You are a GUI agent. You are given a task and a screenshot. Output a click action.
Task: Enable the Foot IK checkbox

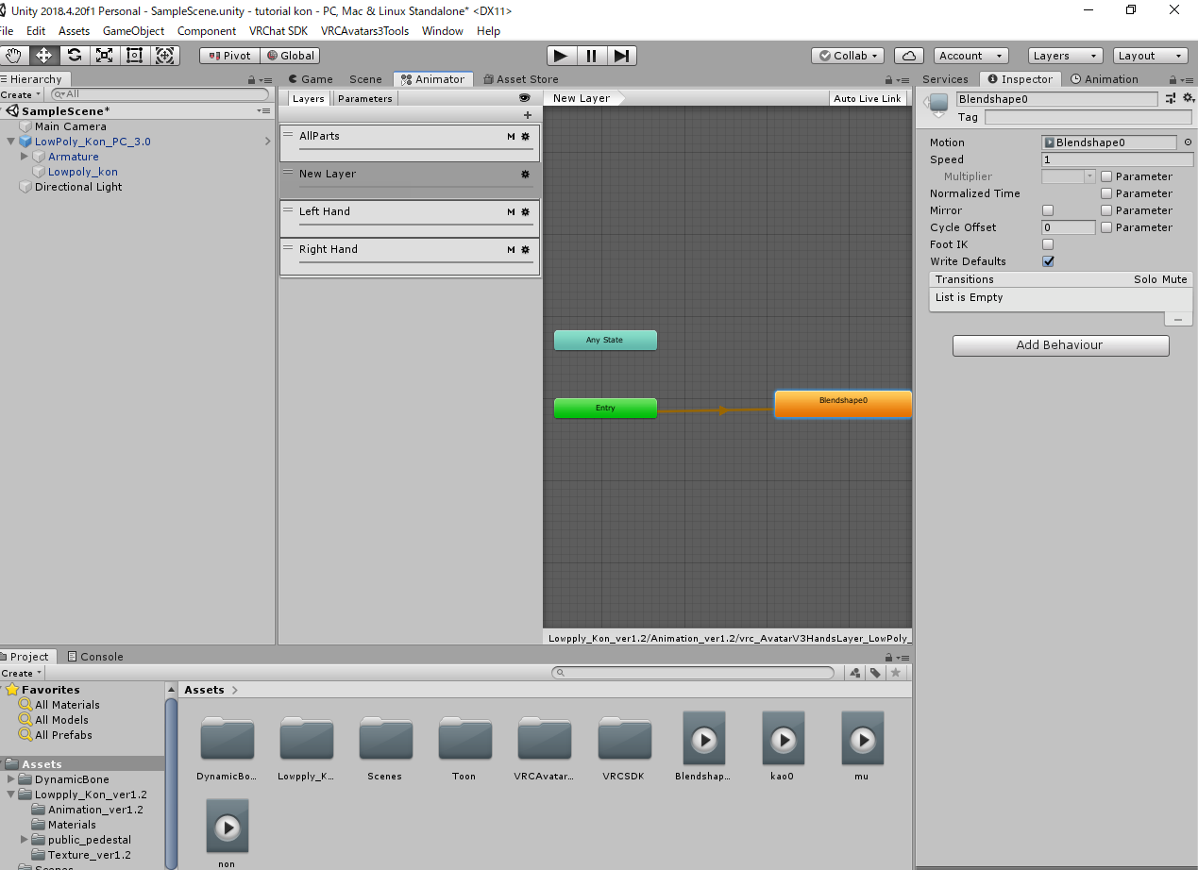tap(1048, 244)
